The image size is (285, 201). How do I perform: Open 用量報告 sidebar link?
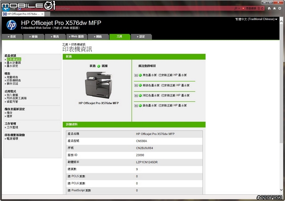pyautogui.click(x=12, y=77)
